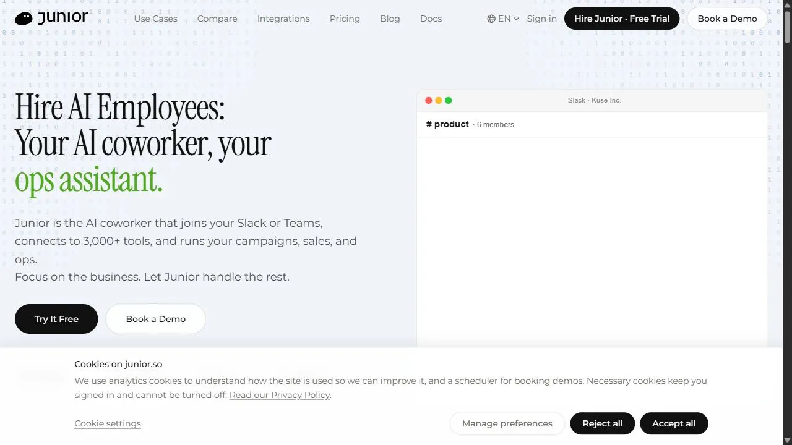Reject all cookies

[603, 423]
